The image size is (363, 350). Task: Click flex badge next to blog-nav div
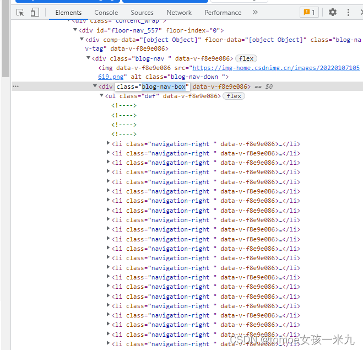pyautogui.click(x=246, y=58)
